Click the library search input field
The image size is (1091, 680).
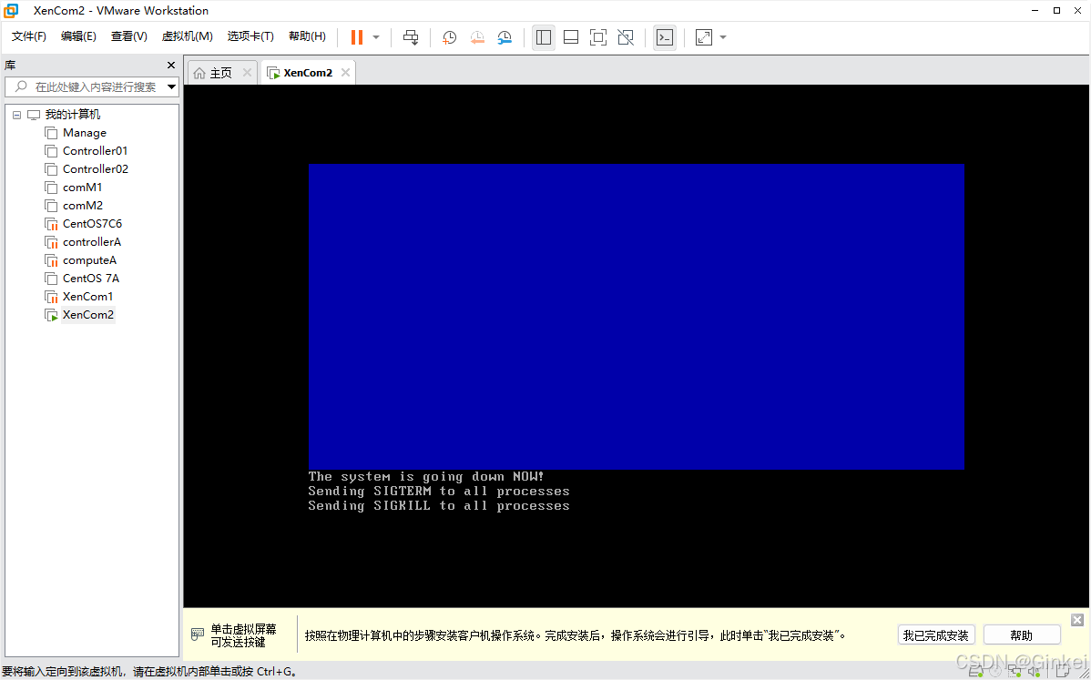(90, 86)
